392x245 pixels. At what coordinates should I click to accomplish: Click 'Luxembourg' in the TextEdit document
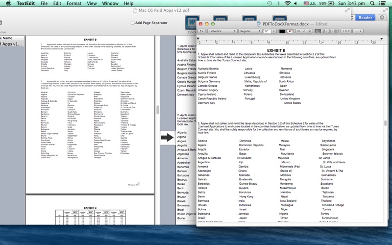tap(252, 77)
